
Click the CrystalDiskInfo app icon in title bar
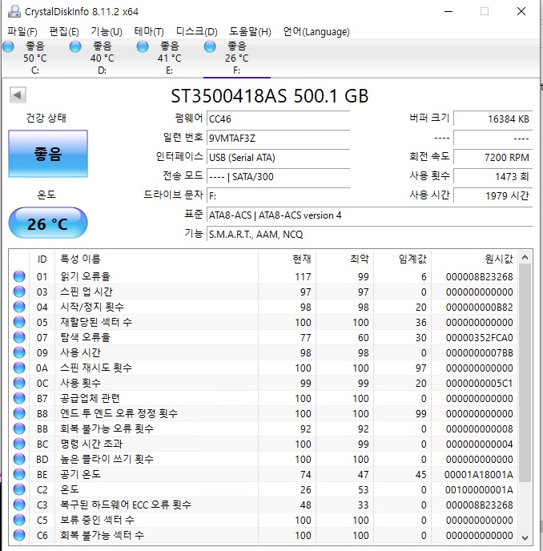click(14, 11)
